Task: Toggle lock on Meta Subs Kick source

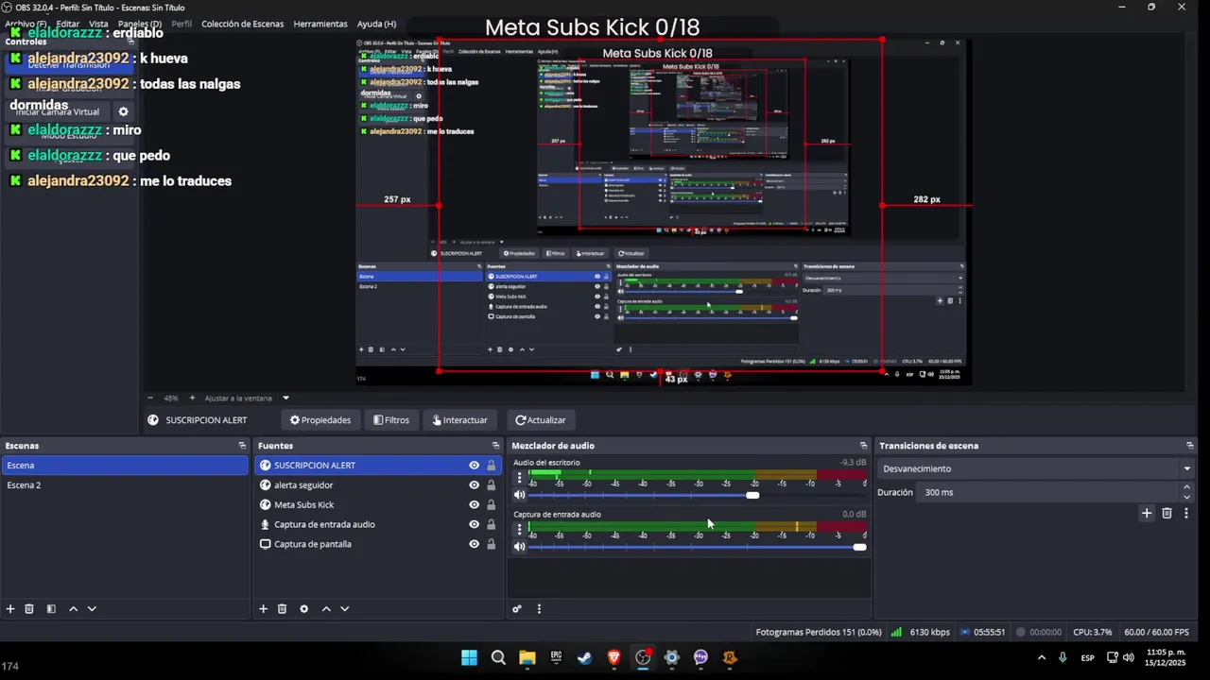Action: (491, 505)
